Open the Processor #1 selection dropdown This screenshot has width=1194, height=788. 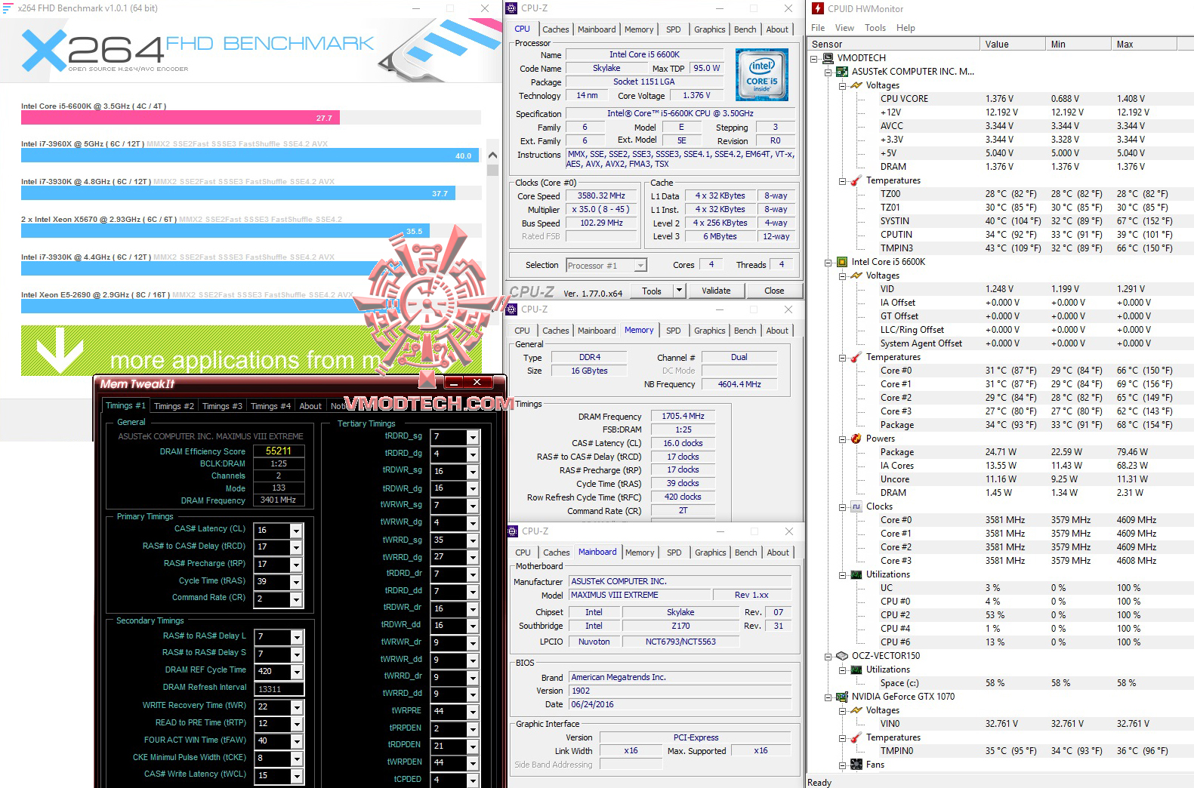point(640,266)
